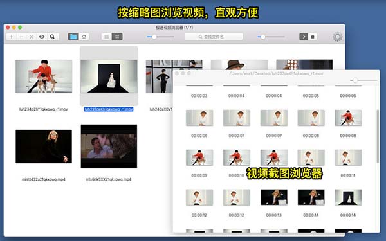The width and height of the screenshot is (386, 241).
Task: Click the magnifier search toolbar icon
Action: click(x=52, y=37)
